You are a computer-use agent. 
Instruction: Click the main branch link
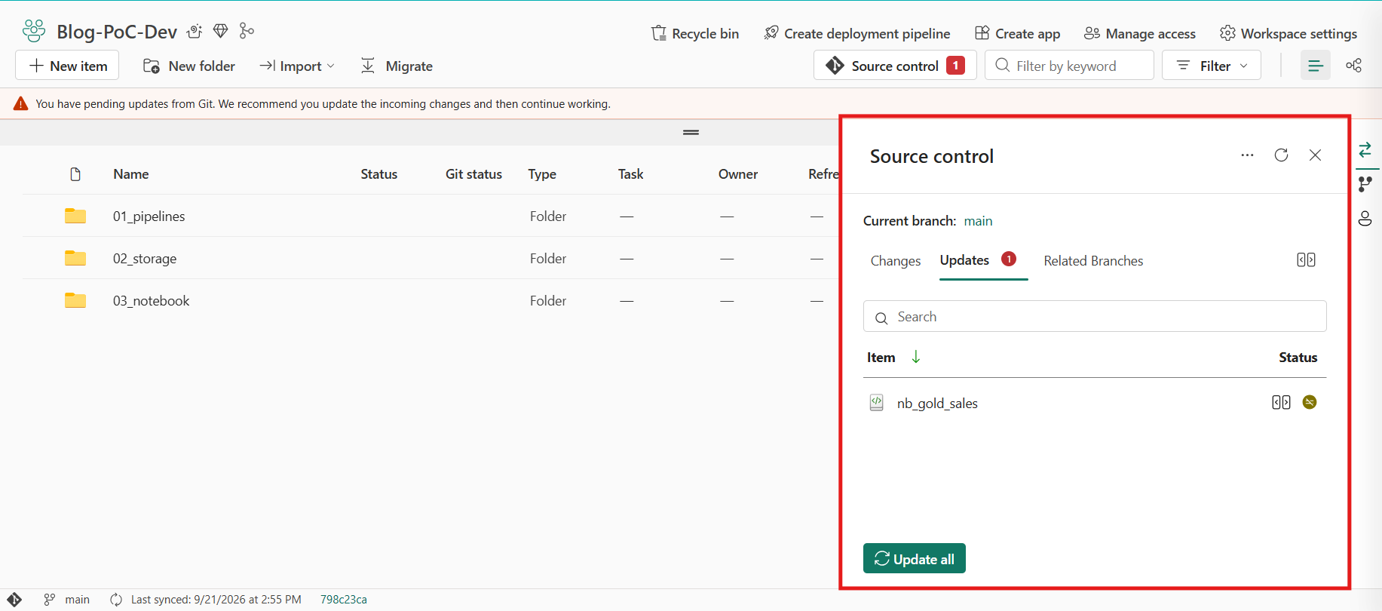tap(978, 221)
